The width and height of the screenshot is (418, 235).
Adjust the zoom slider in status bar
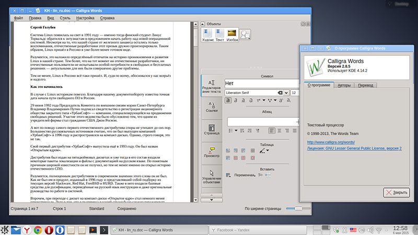pyautogui.click(x=298, y=208)
